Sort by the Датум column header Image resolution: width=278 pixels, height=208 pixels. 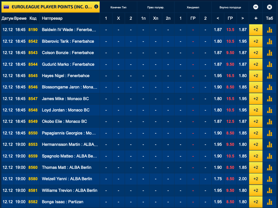tap(7, 18)
